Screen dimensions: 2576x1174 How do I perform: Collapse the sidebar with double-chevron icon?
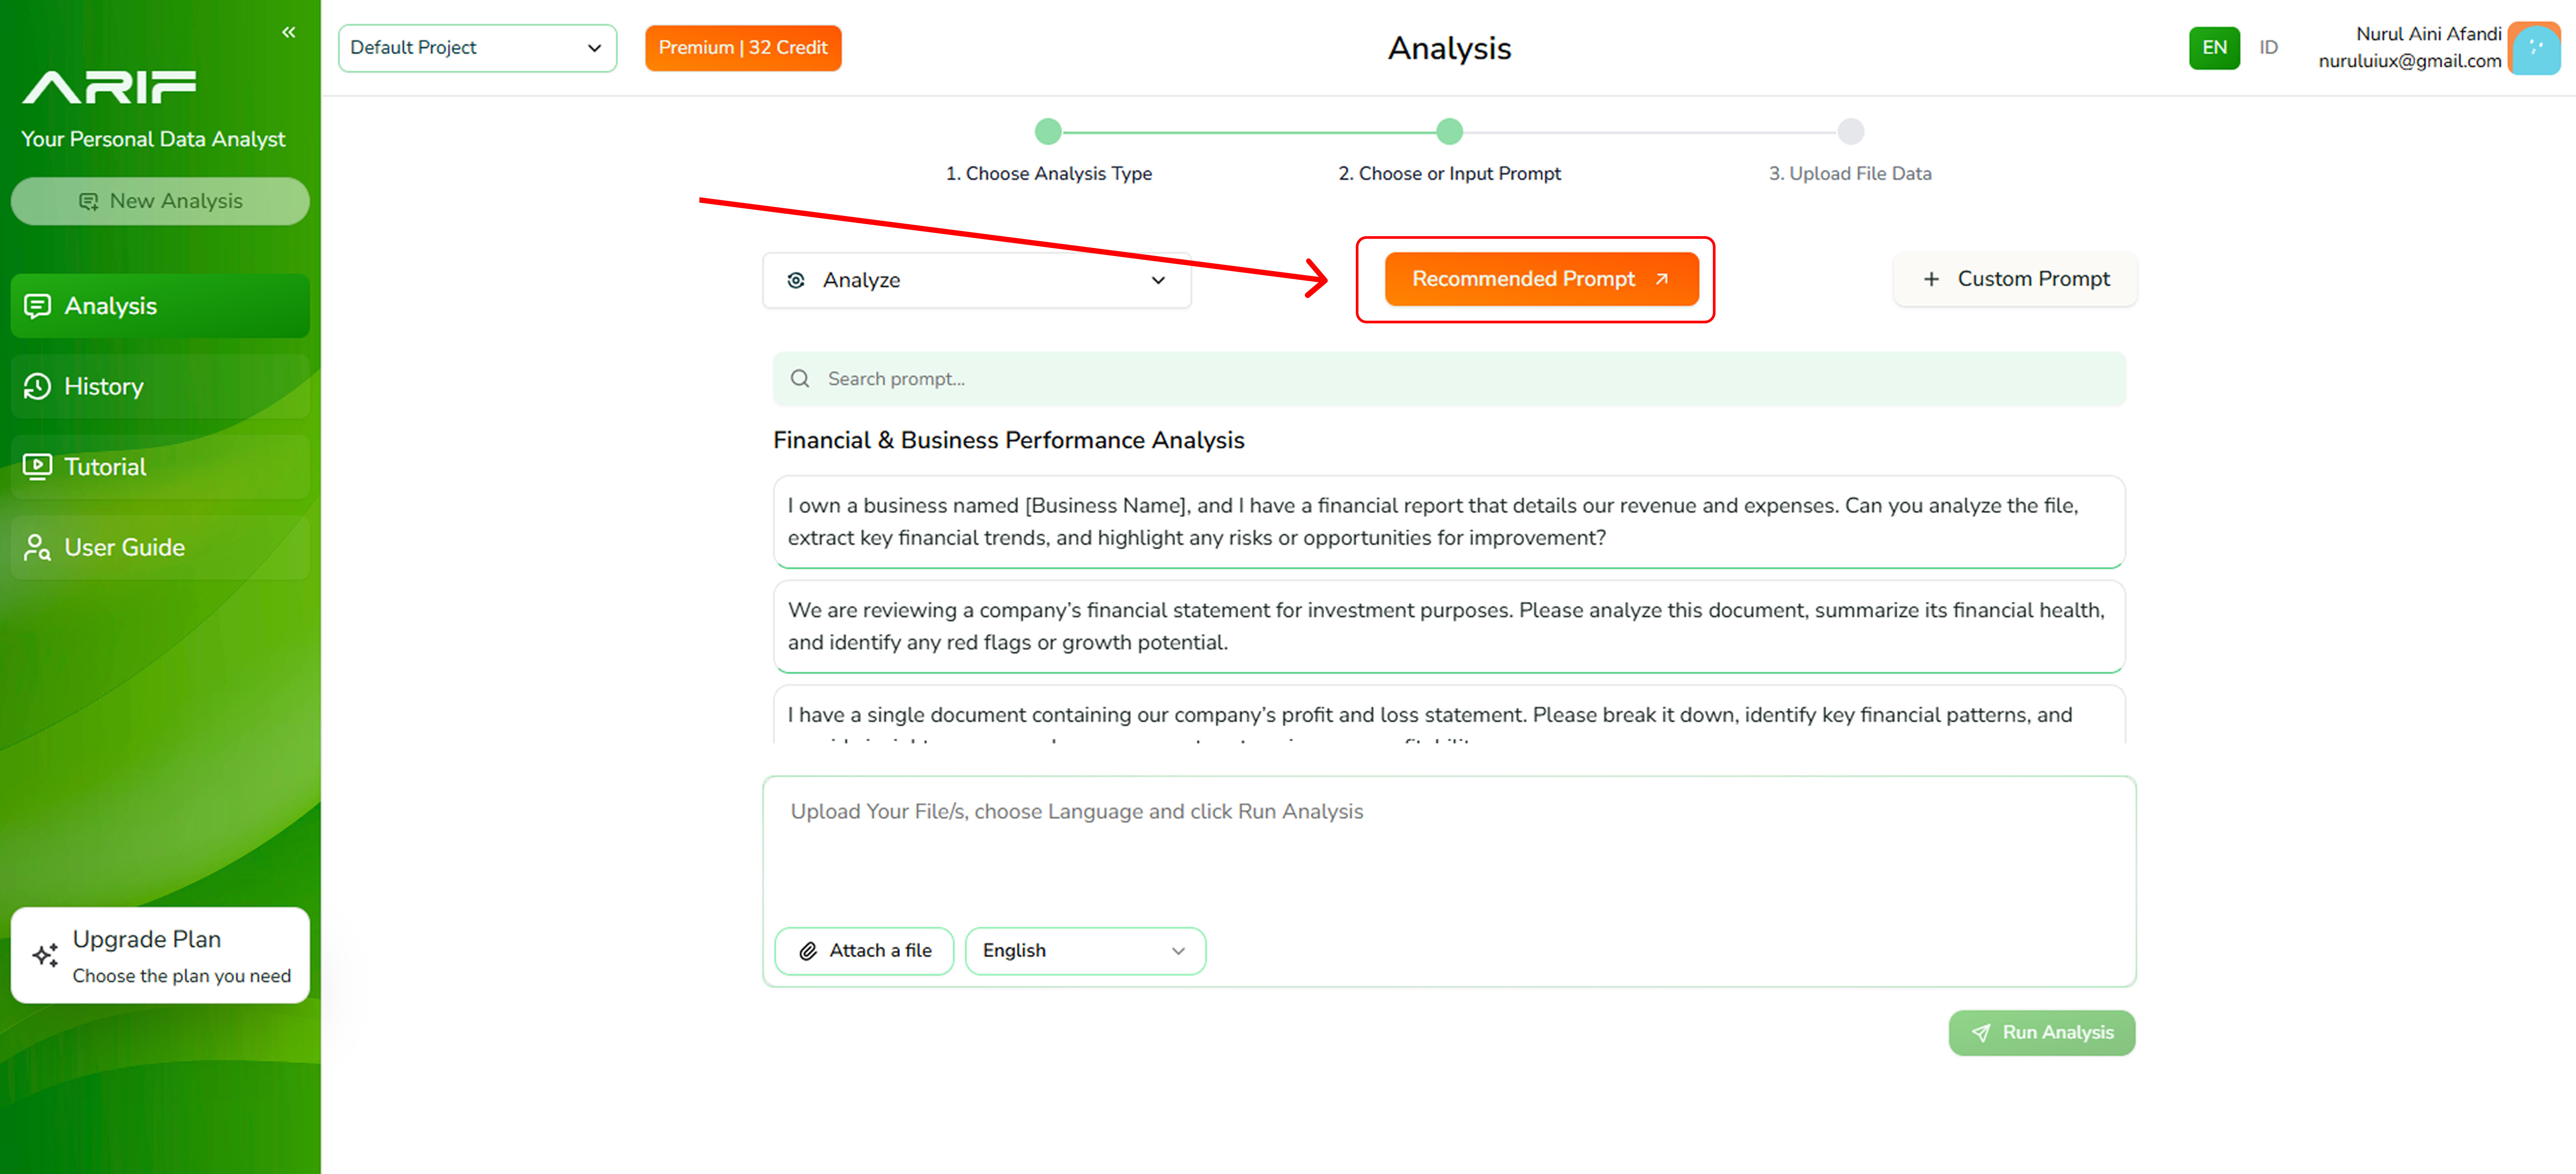pyautogui.click(x=288, y=32)
